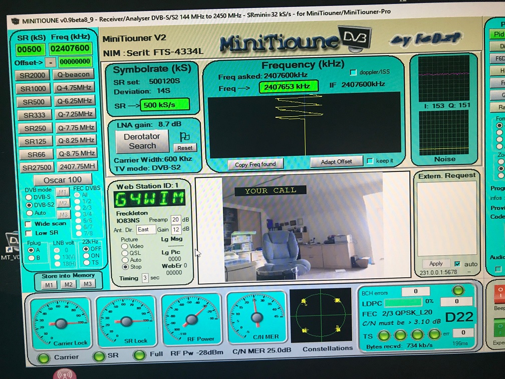Click the SR2000 preset button
505x379 pixels.
point(32,75)
